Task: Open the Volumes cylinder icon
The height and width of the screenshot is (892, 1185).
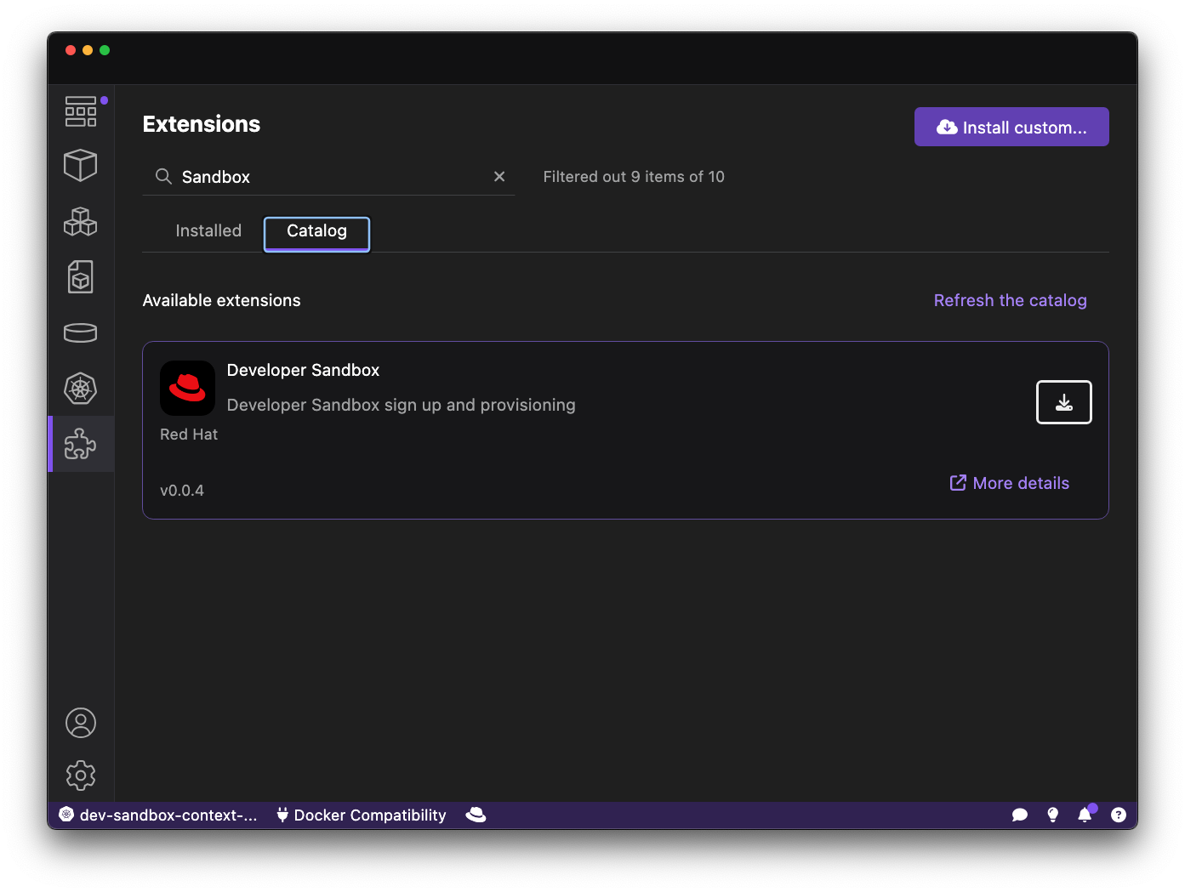Action: (x=81, y=332)
